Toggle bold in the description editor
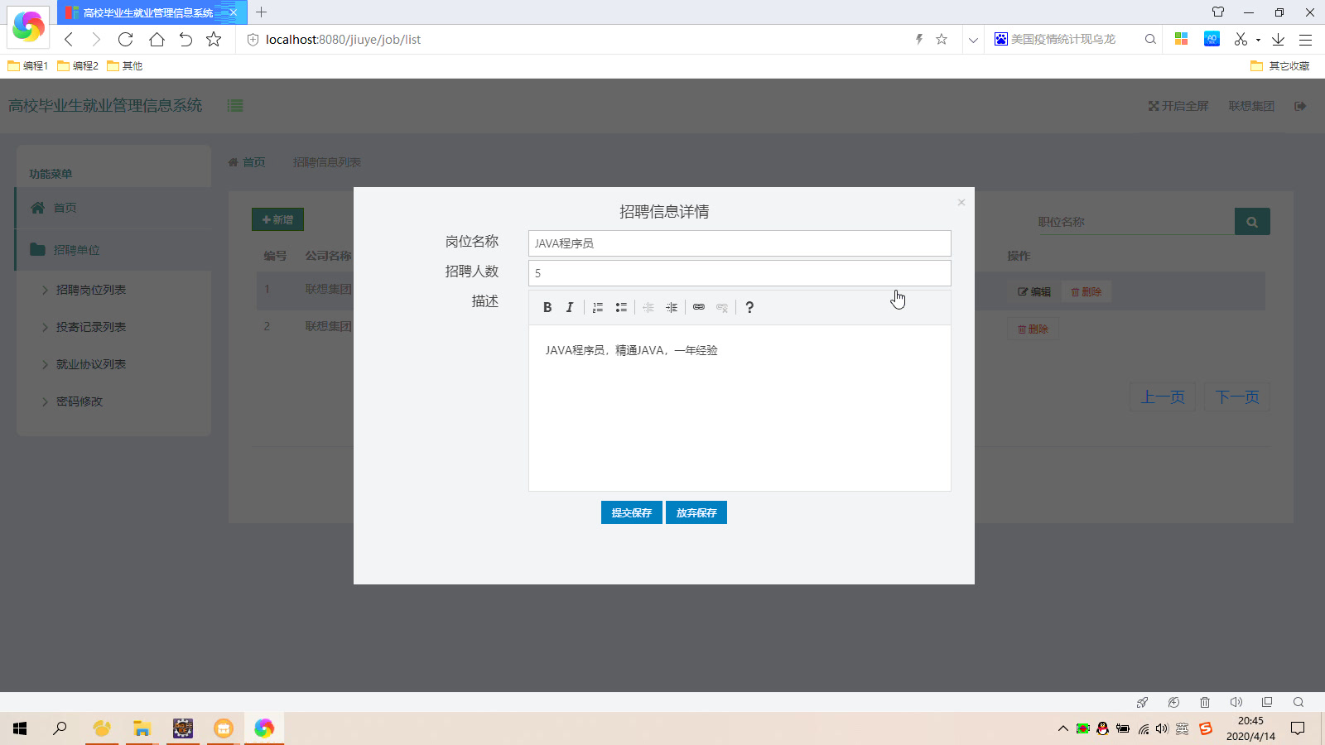Image resolution: width=1325 pixels, height=745 pixels. pyautogui.click(x=547, y=307)
